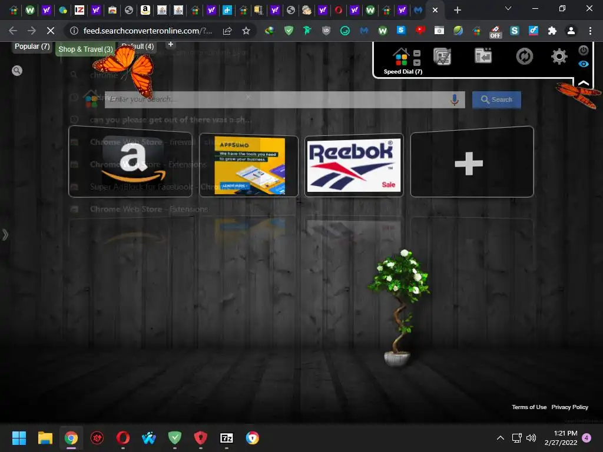The height and width of the screenshot is (452, 603).
Task: Click the Speed Dial sync refresh icon
Action: pos(525,56)
